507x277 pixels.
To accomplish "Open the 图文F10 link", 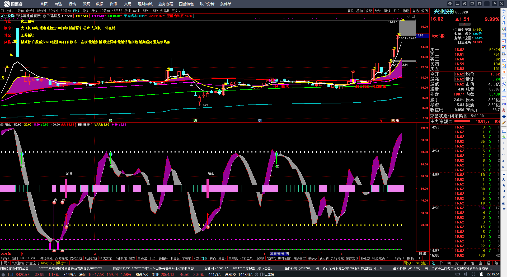I will (409, 263).
